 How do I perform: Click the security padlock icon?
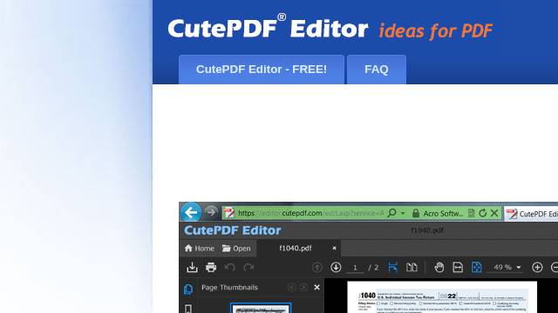point(415,213)
